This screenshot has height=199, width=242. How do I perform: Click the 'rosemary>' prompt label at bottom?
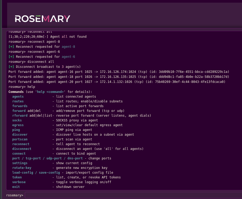coord(15,195)
